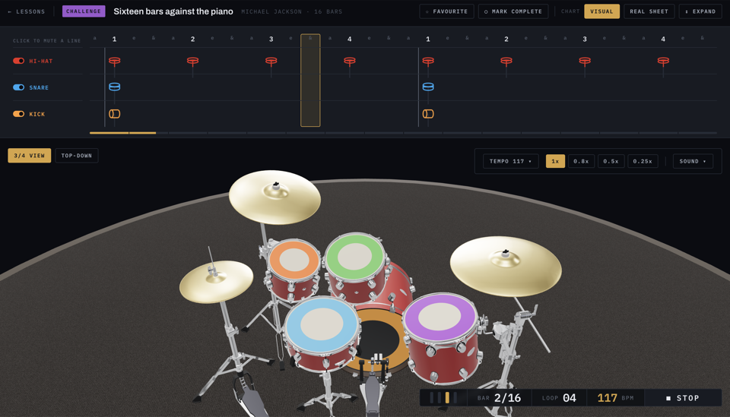Click the beat indicator bars
Image resolution: width=730 pixels, height=417 pixels.
coord(443,397)
